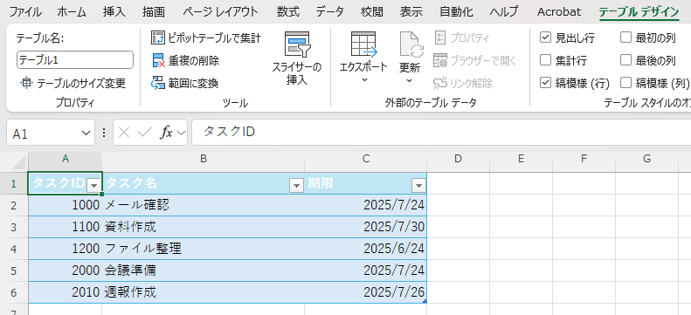Toggle the 縞模様 (行) checkbox

[x=545, y=83]
